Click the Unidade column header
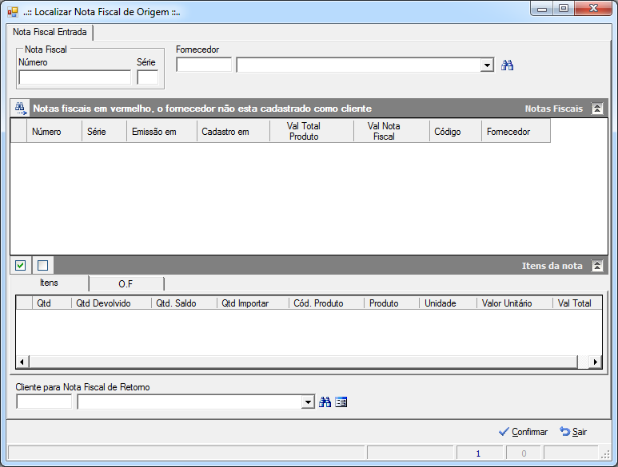 point(449,303)
